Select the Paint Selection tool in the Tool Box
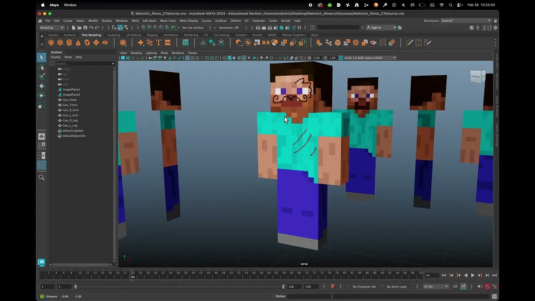This screenshot has width=535, height=301. pos(41,76)
